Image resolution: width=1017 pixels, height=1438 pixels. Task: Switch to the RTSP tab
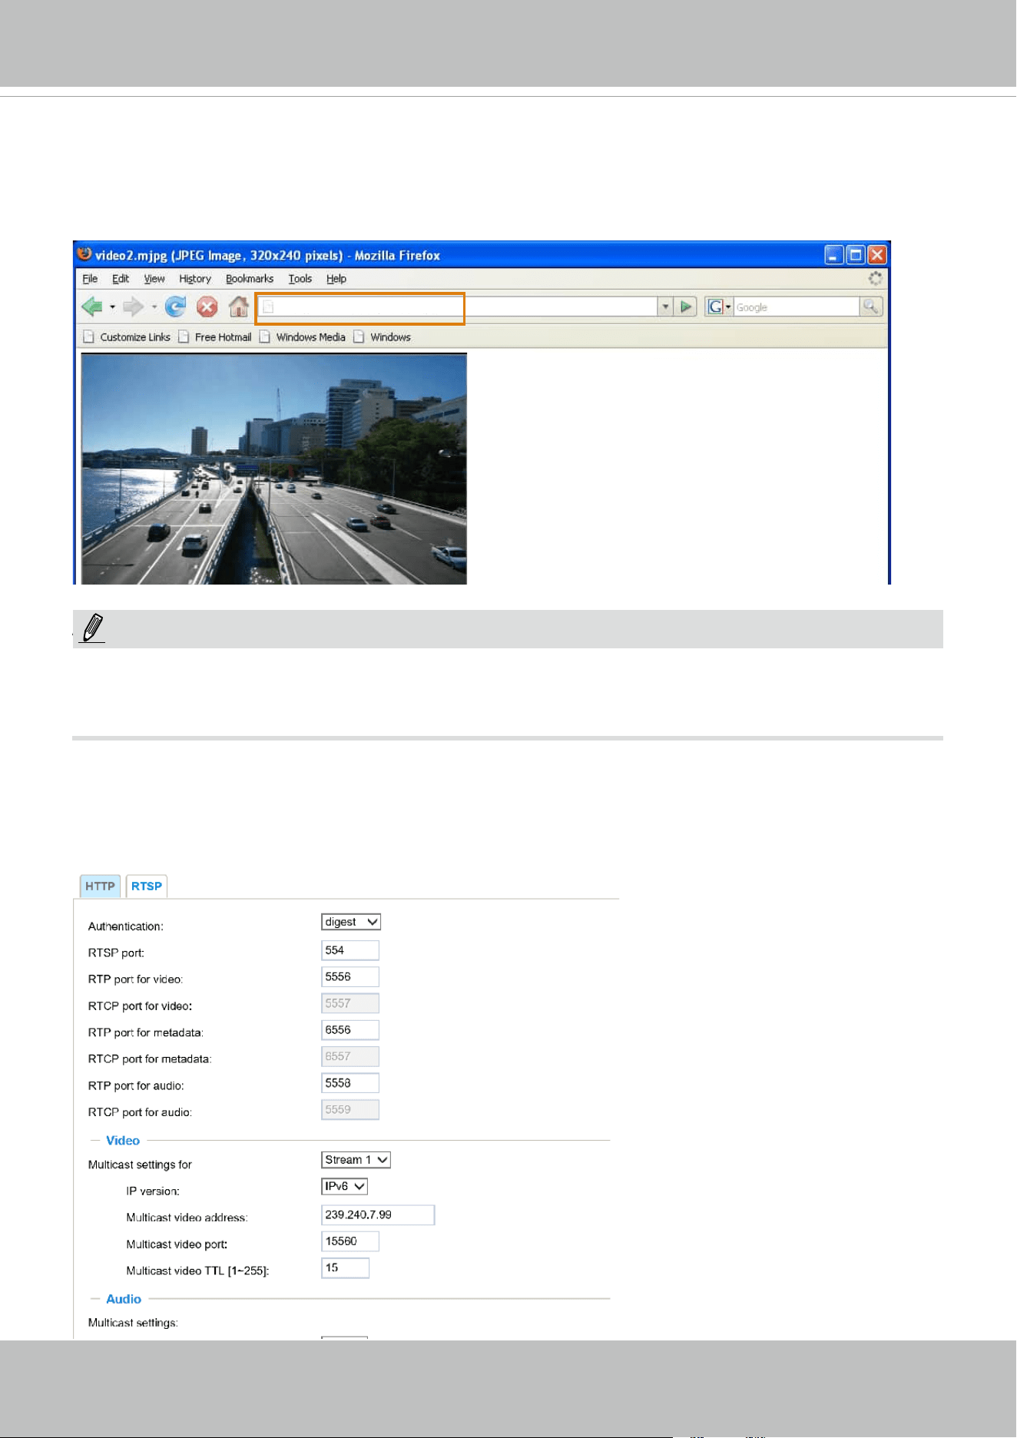point(147,886)
